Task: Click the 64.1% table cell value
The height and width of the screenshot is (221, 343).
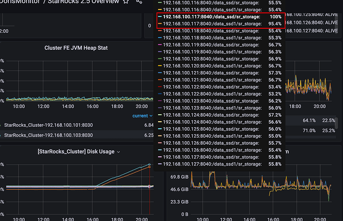Action: (x=309, y=121)
